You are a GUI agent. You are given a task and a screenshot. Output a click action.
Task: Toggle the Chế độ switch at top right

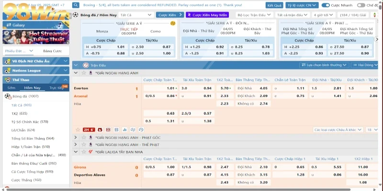click(x=361, y=5)
